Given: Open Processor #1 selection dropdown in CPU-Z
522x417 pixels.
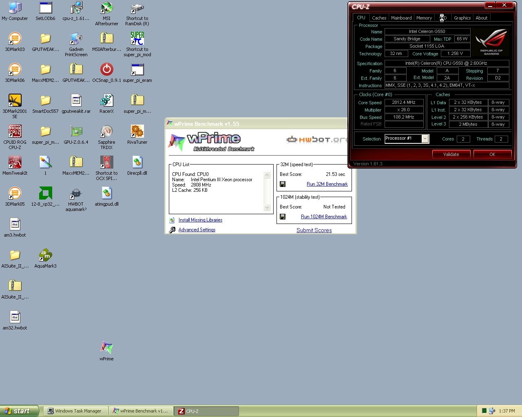Looking at the screenshot, I should click(x=425, y=139).
